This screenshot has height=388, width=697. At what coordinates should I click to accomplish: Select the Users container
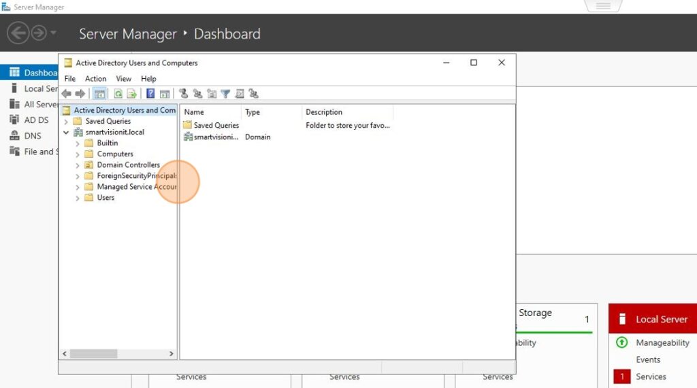[106, 198]
